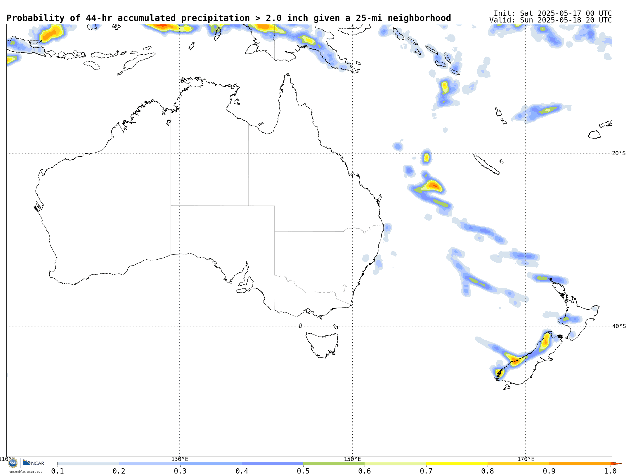Click the 0.4 colorbar tick label
Viewport: 631px width, 475px height.
tap(242, 471)
